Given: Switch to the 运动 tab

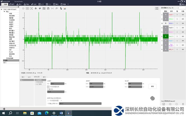Looking at the screenshot, I should [x=29, y=77].
